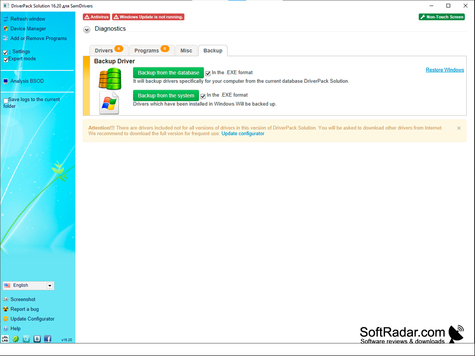Select the Backup tab
Image resolution: width=475 pixels, height=356 pixels.
213,50
